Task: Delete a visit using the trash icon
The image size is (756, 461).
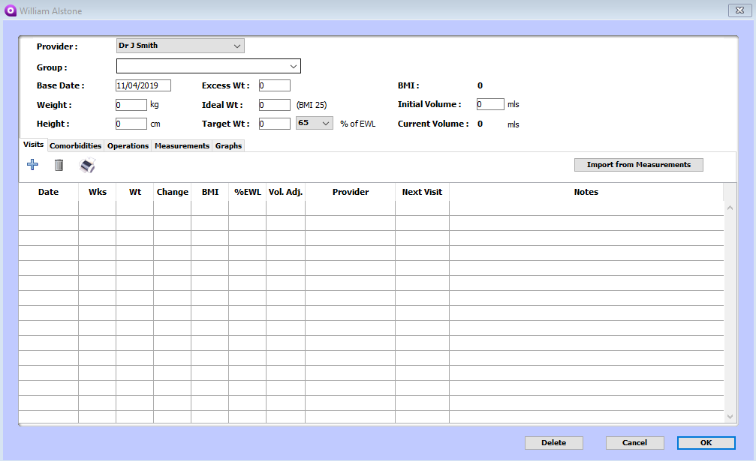Action: 59,165
